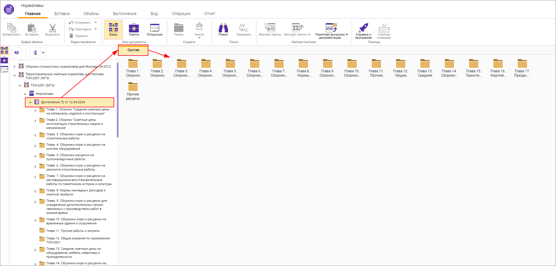The width and height of the screenshot is (556, 266).
Task: Collapse ТСН-2001 (МГЭ) node
Action: coord(20,86)
